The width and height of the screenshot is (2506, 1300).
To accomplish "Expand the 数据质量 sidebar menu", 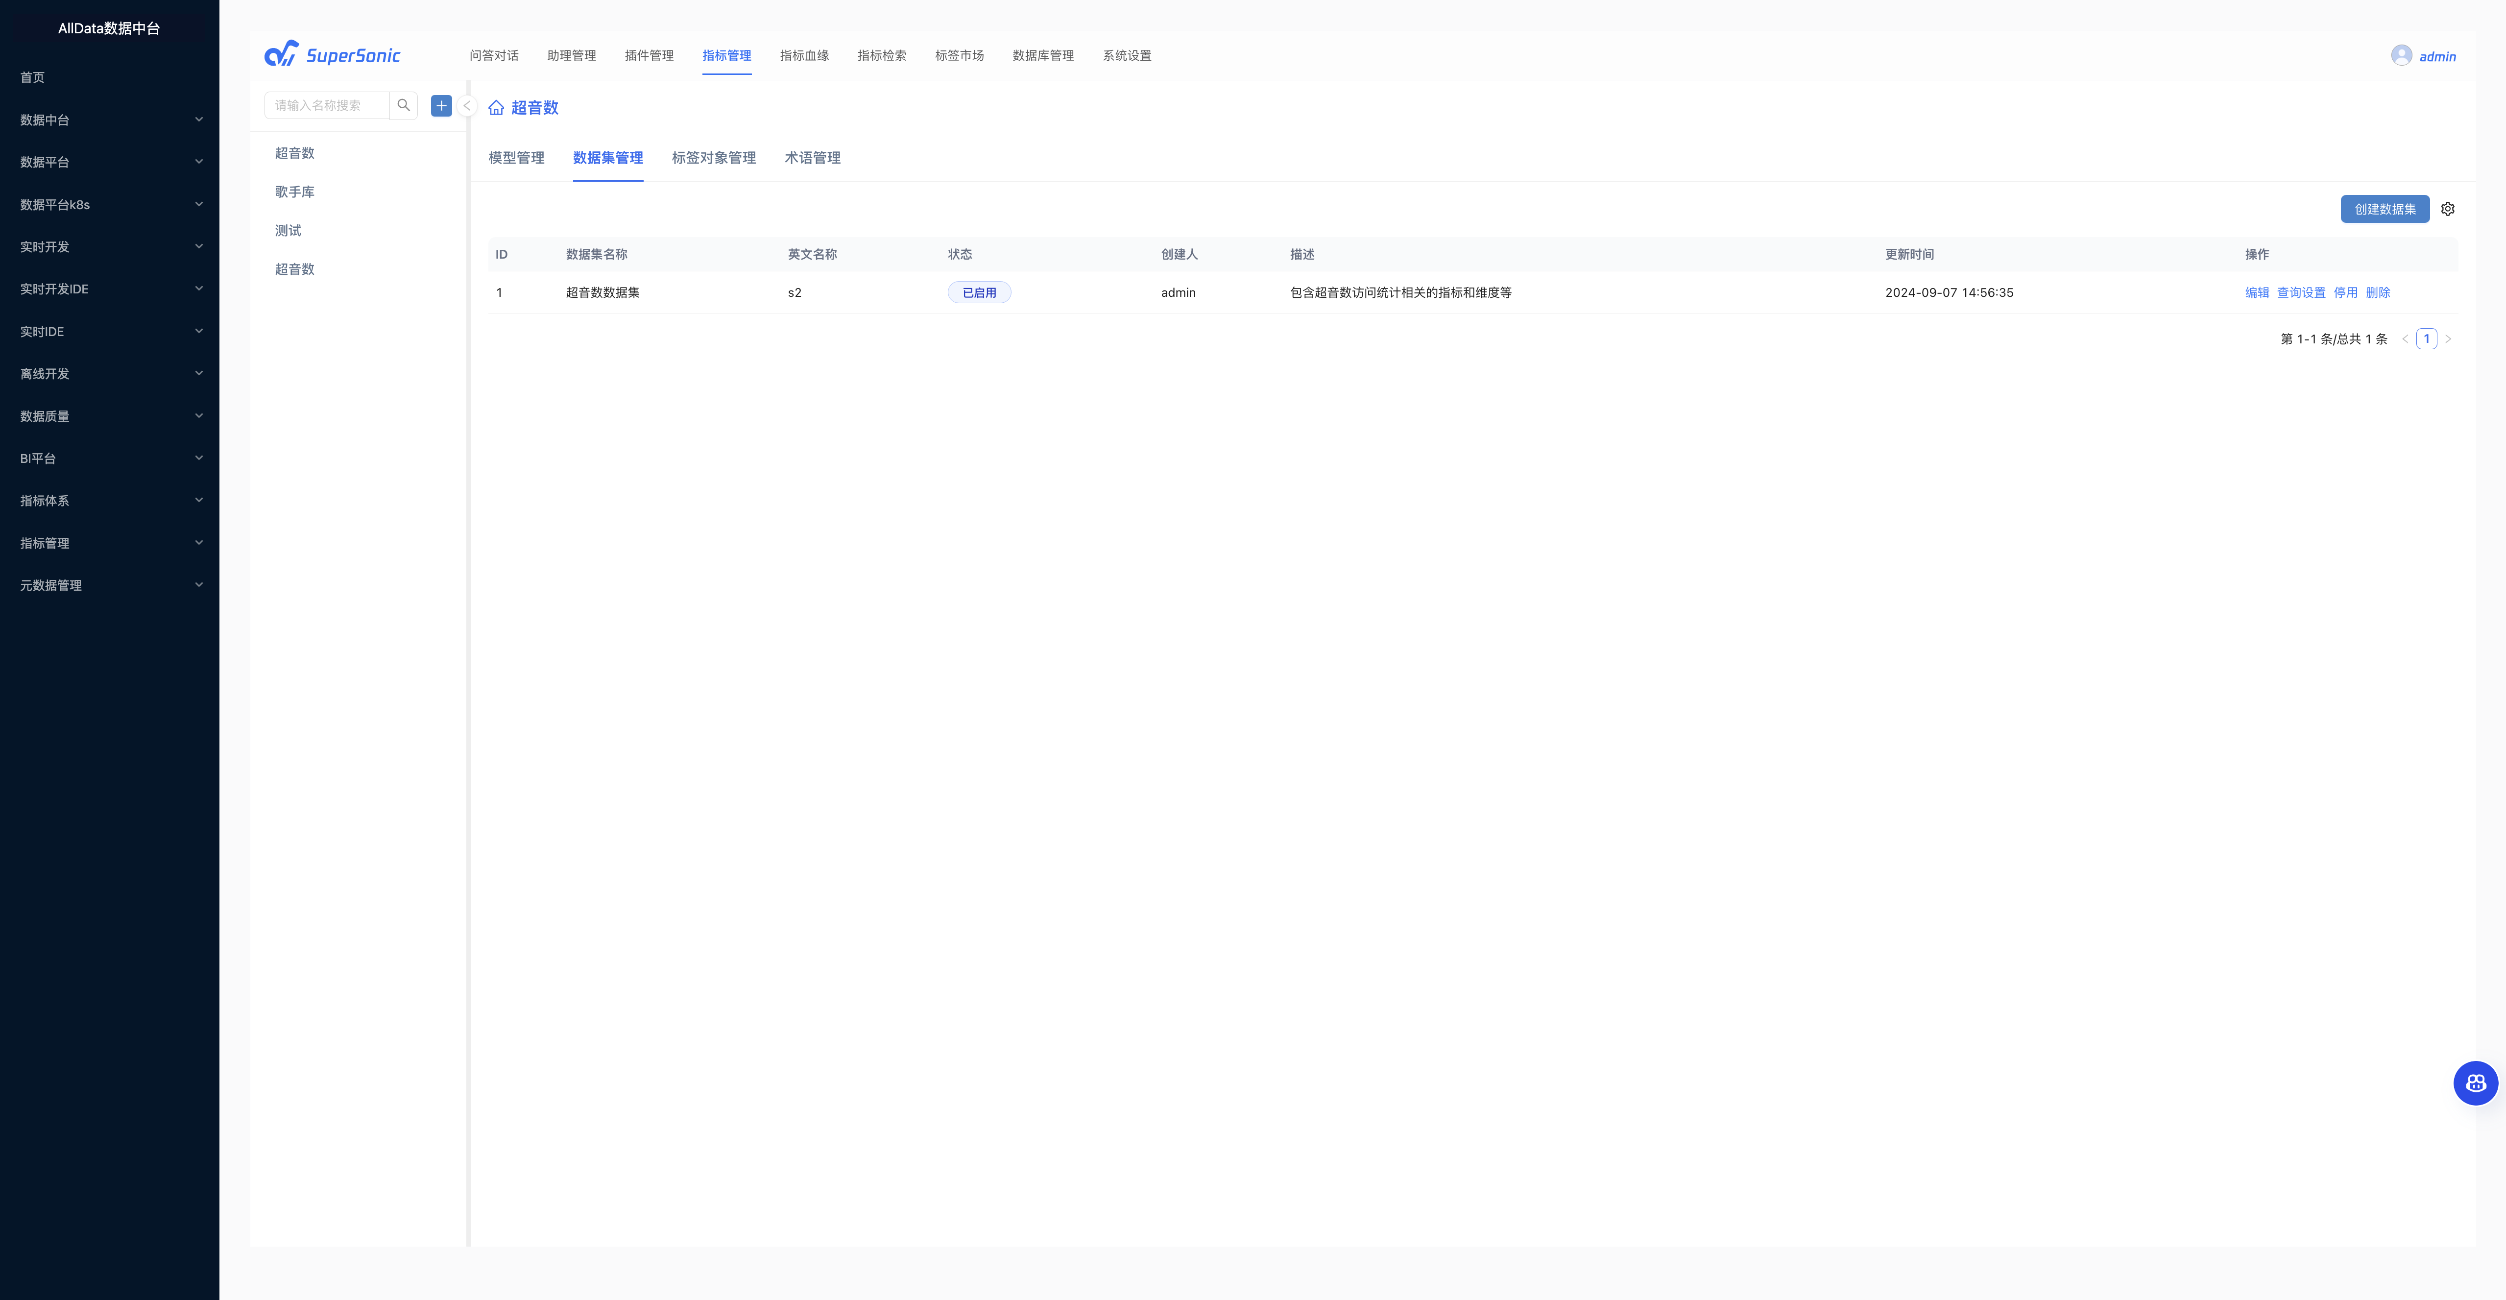I will (x=110, y=415).
